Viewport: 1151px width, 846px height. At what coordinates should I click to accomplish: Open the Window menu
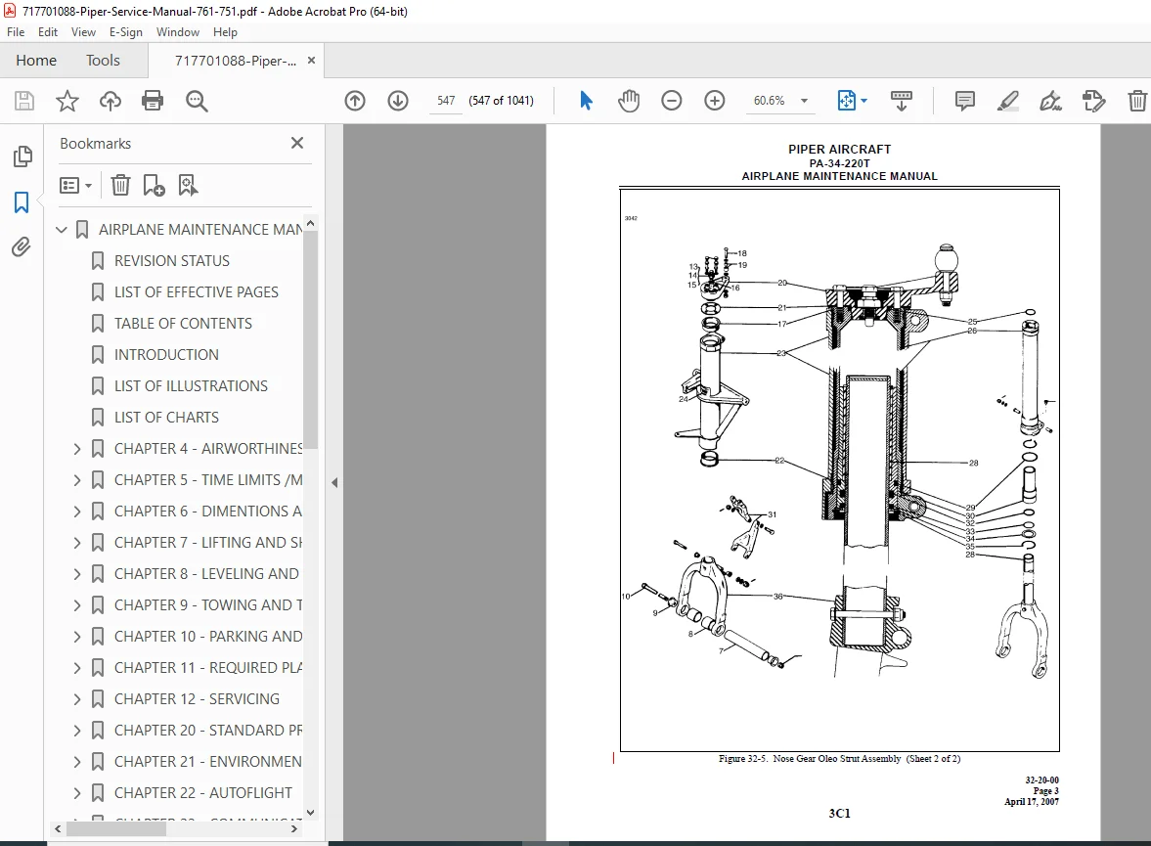coord(178,32)
